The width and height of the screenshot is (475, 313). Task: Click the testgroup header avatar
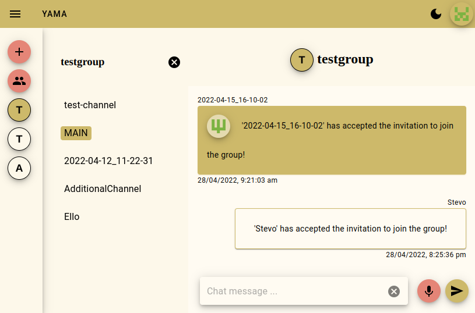(301, 59)
